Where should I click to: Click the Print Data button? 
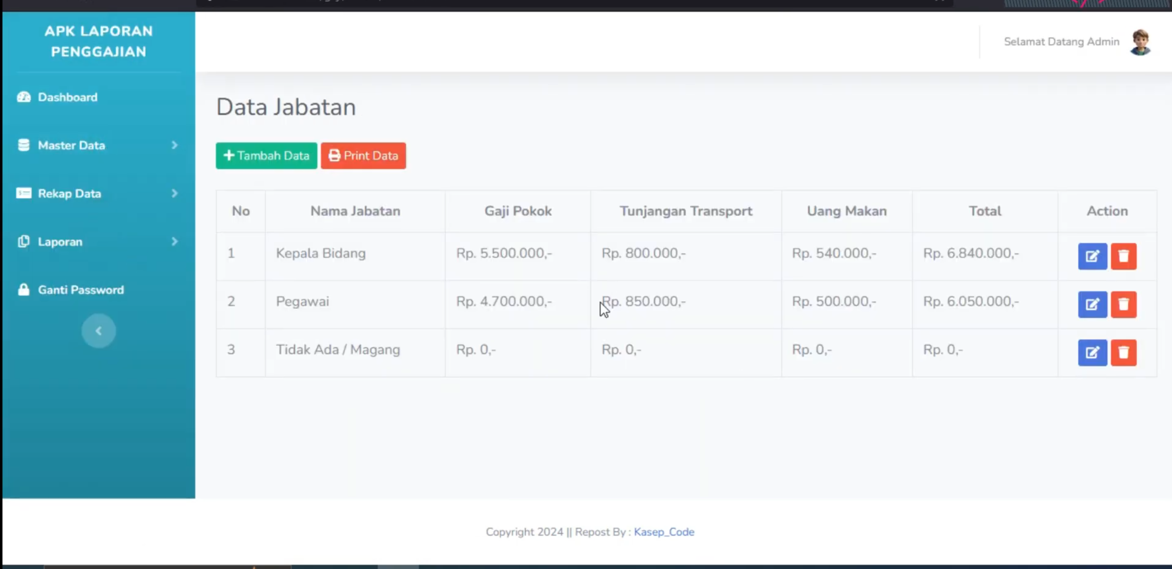click(x=363, y=156)
